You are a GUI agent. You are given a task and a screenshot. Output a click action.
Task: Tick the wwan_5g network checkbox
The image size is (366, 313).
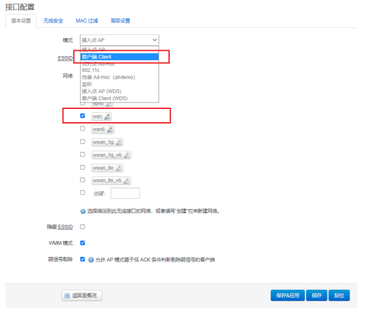coord(83,141)
